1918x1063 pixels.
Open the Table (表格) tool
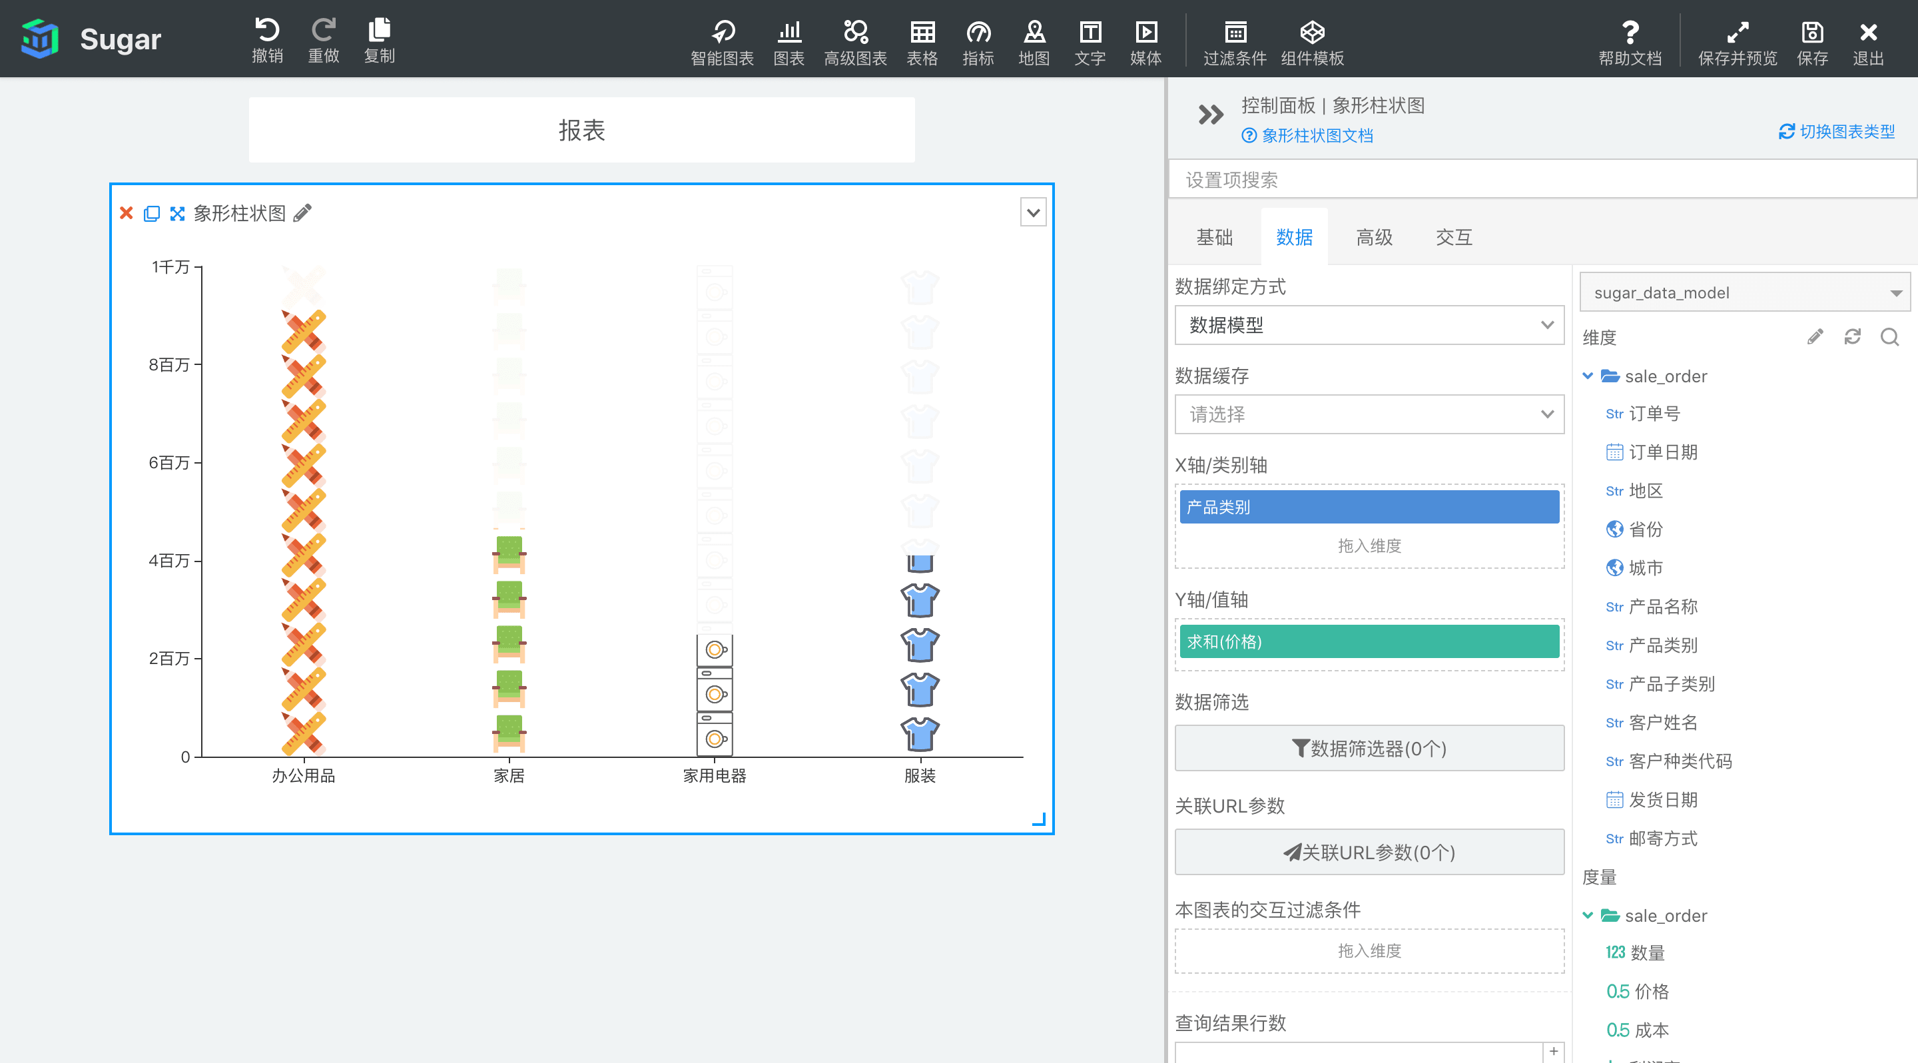tap(922, 43)
